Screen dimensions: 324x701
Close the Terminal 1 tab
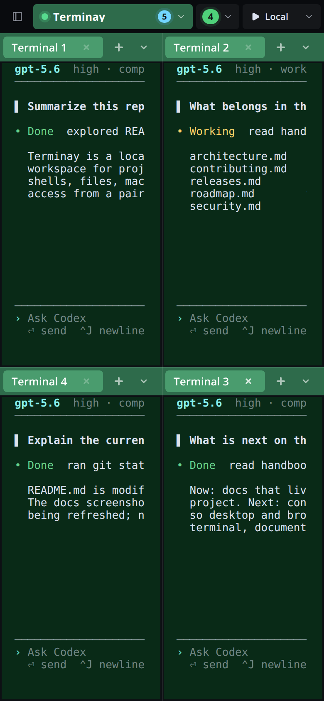(86, 47)
